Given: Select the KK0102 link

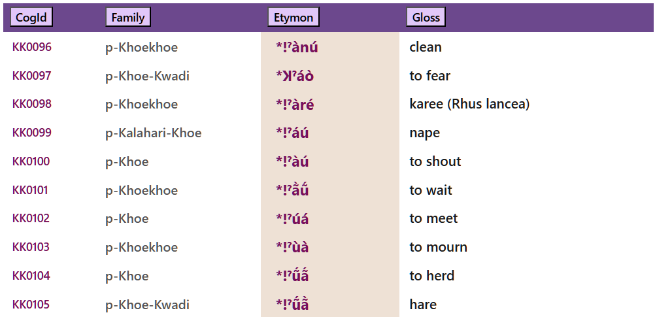Looking at the screenshot, I should 31,218.
